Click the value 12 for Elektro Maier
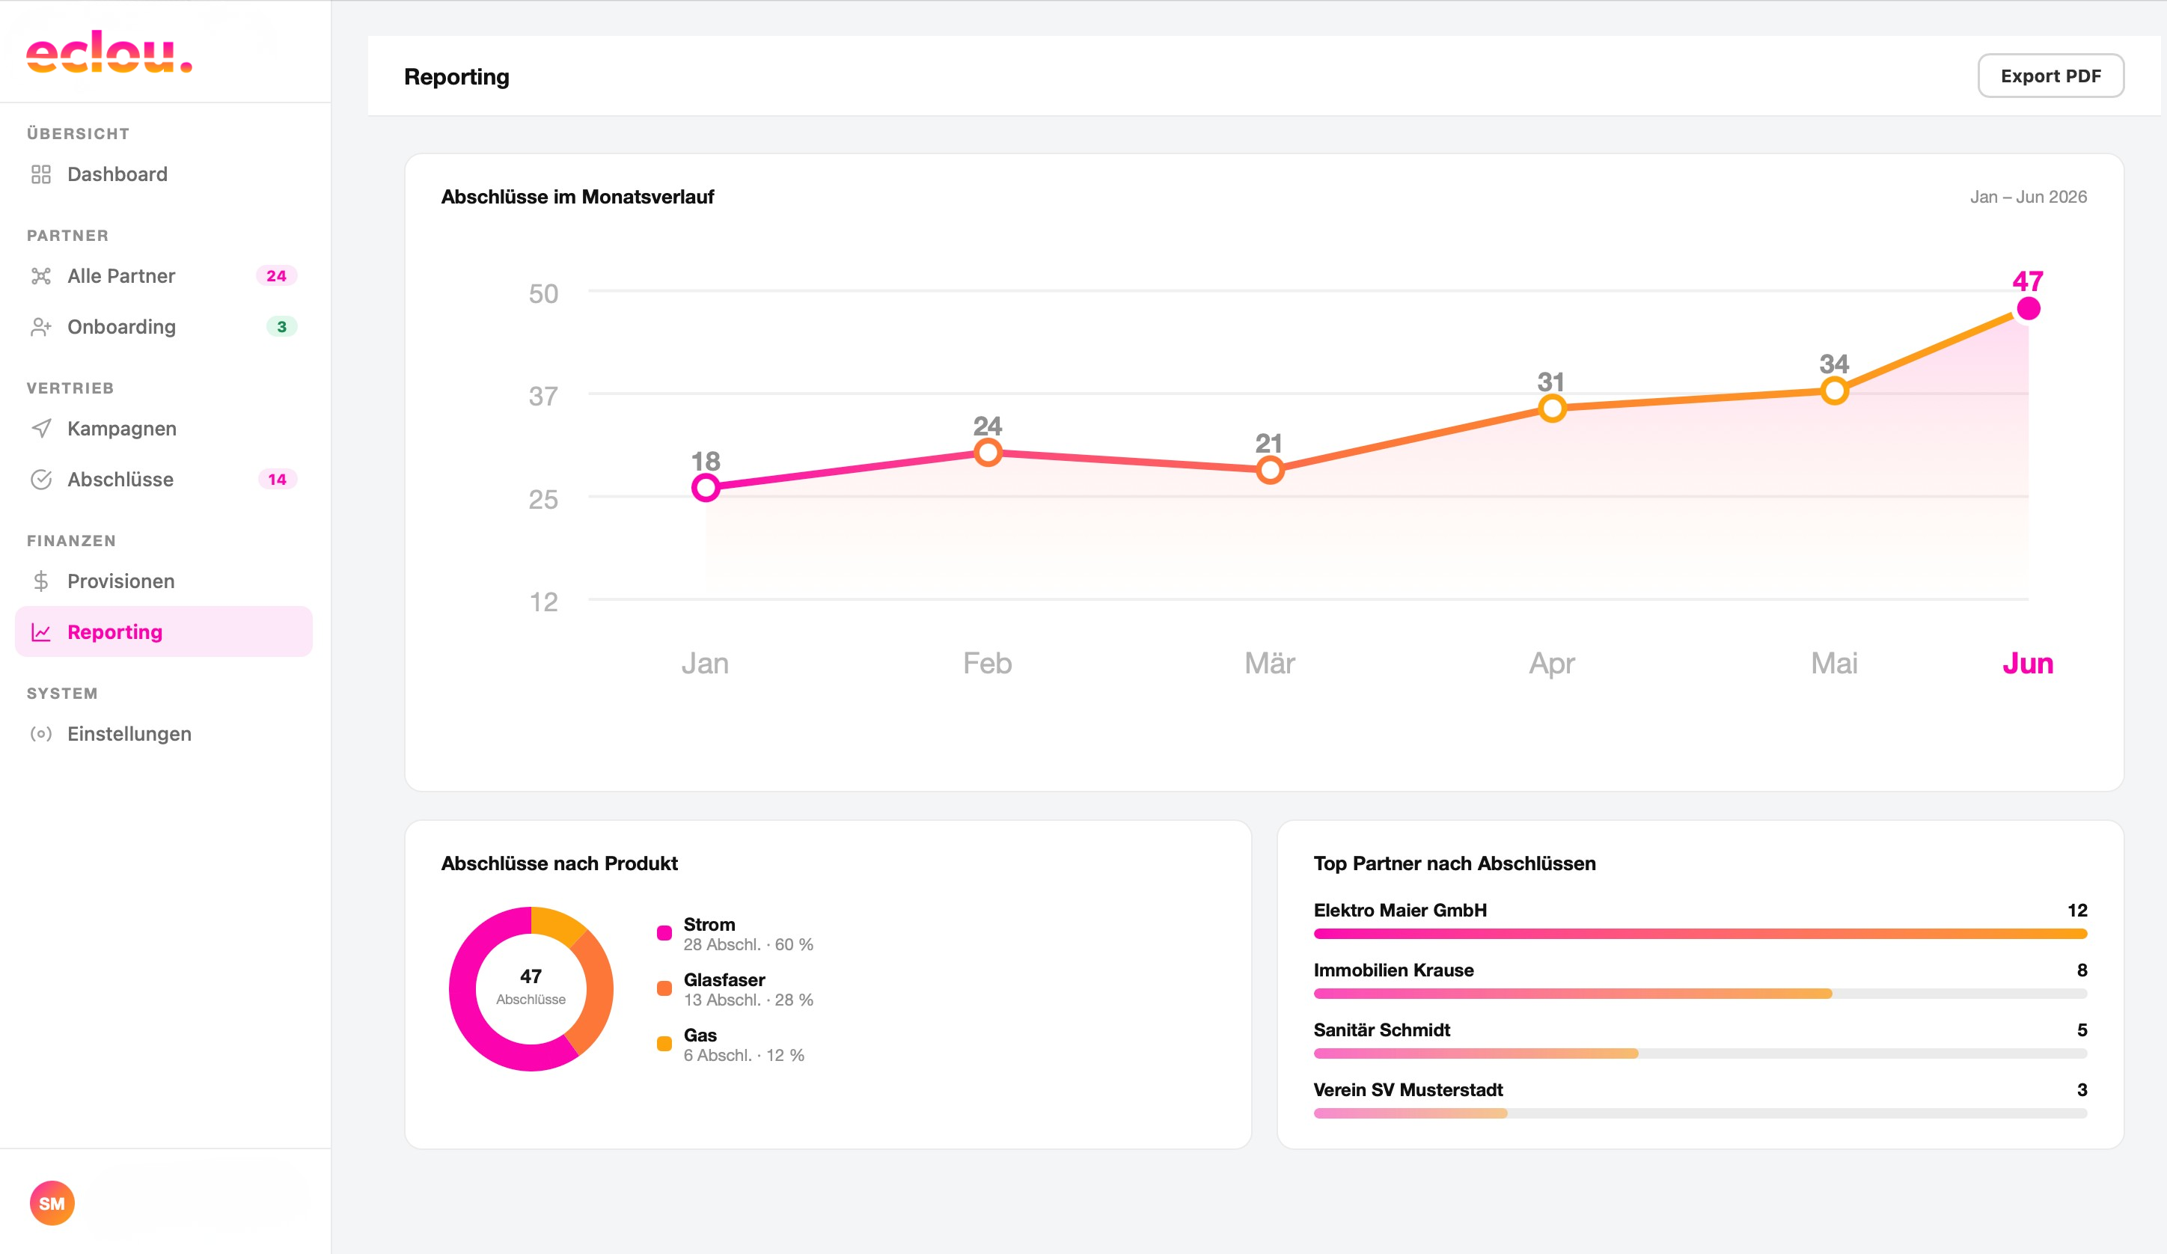The width and height of the screenshot is (2167, 1254). click(x=2077, y=910)
